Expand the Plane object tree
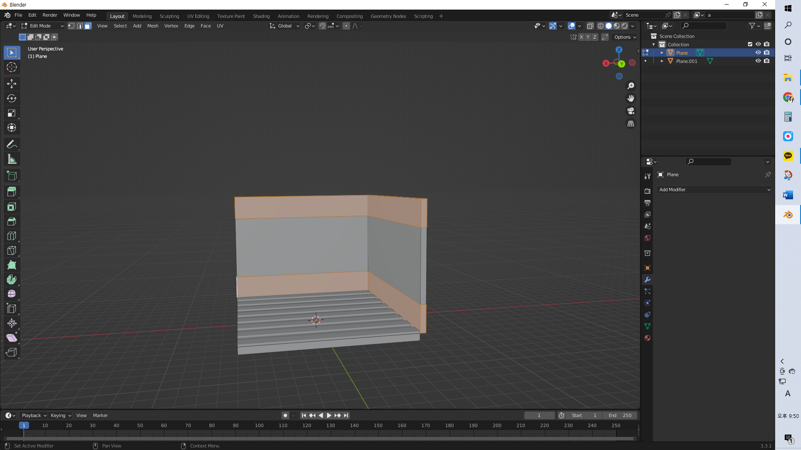The height and width of the screenshot is (450, 801). coord(662,52)
